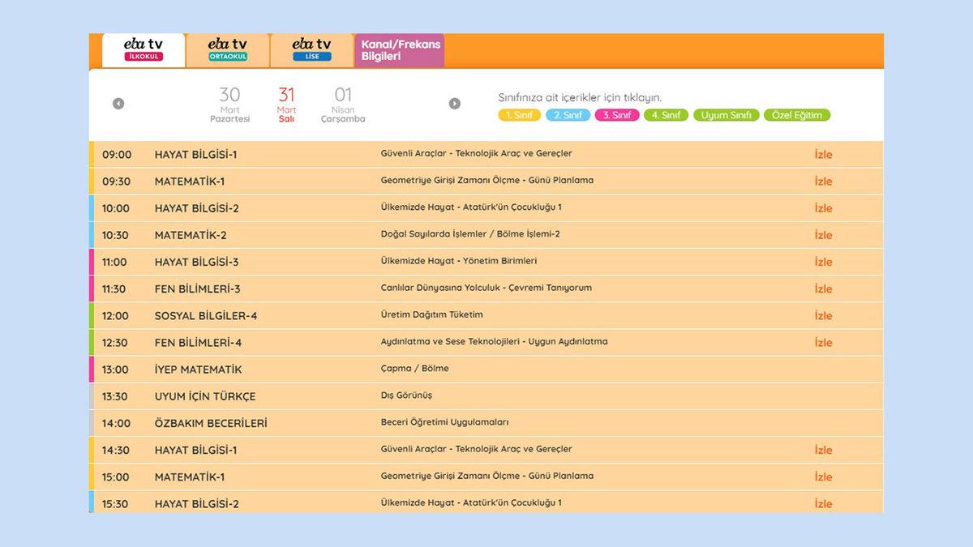Click İzle for 11:30 Fen Bilimleri-3

[x=823, y=288]
